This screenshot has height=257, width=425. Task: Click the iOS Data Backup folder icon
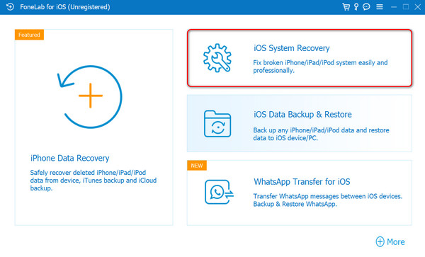(217, 124)
